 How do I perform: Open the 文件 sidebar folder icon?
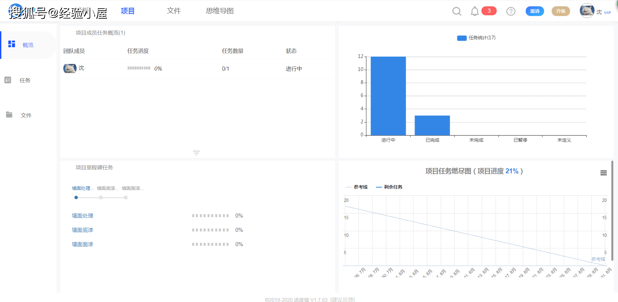point(9,115)
